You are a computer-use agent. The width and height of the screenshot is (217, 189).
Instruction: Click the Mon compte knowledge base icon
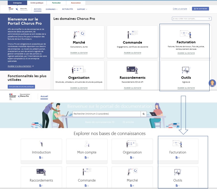point(87,144)
